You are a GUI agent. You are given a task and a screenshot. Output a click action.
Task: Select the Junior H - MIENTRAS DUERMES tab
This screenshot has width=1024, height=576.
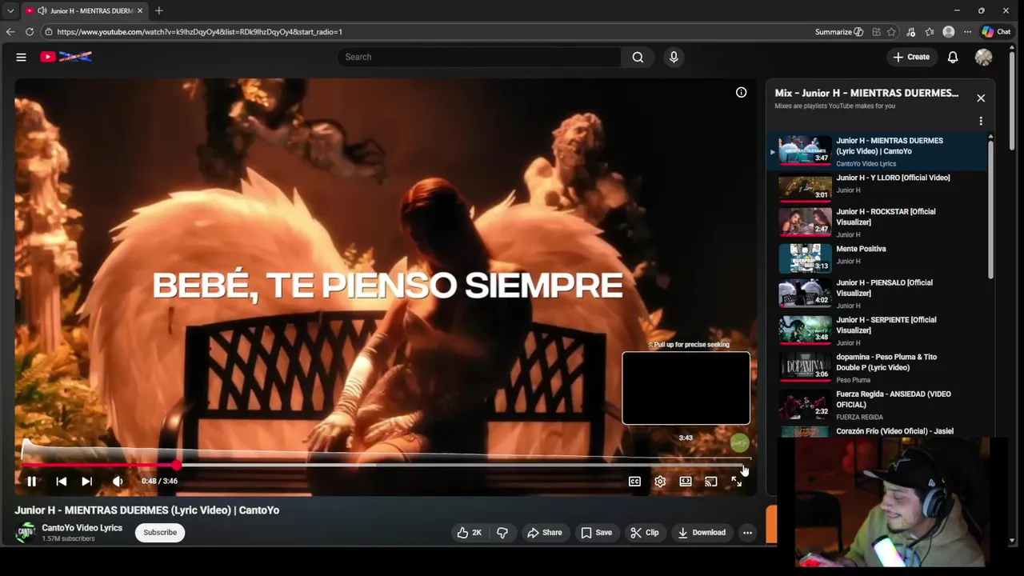pos(83,10)
